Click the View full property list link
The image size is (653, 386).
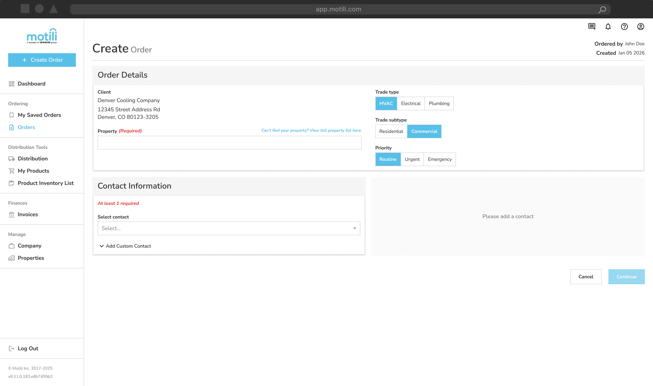point(311,130)
